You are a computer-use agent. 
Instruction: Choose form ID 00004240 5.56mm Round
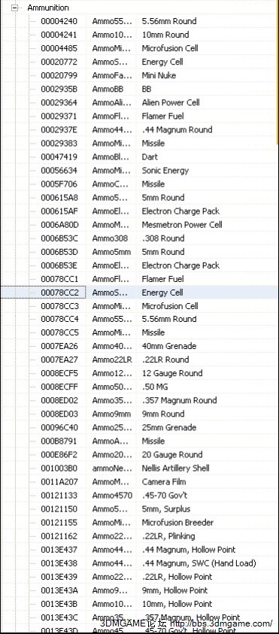click(x=138, y=21)
